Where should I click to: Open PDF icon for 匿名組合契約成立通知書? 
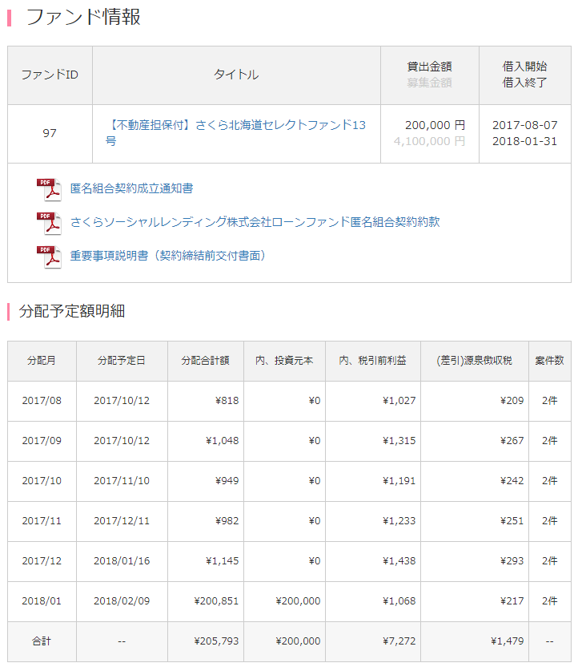[x=49, y=189]
